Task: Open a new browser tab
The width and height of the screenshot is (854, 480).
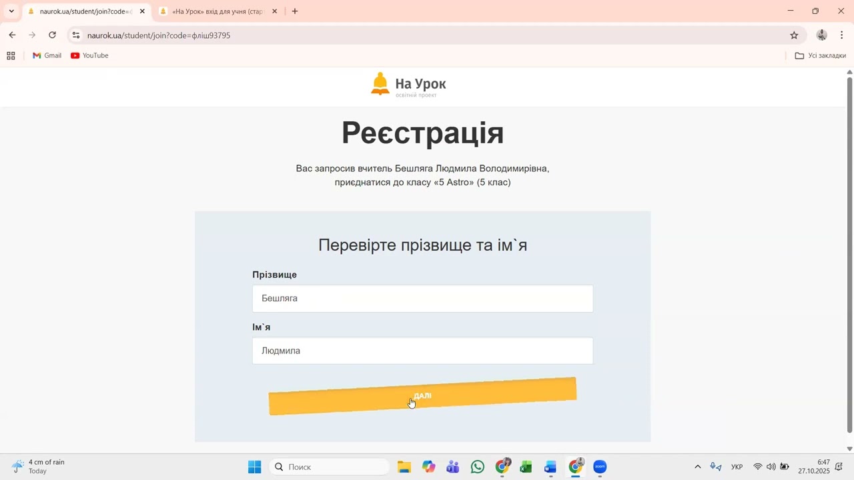Action: pyautogui.click(x=295, y=11)
